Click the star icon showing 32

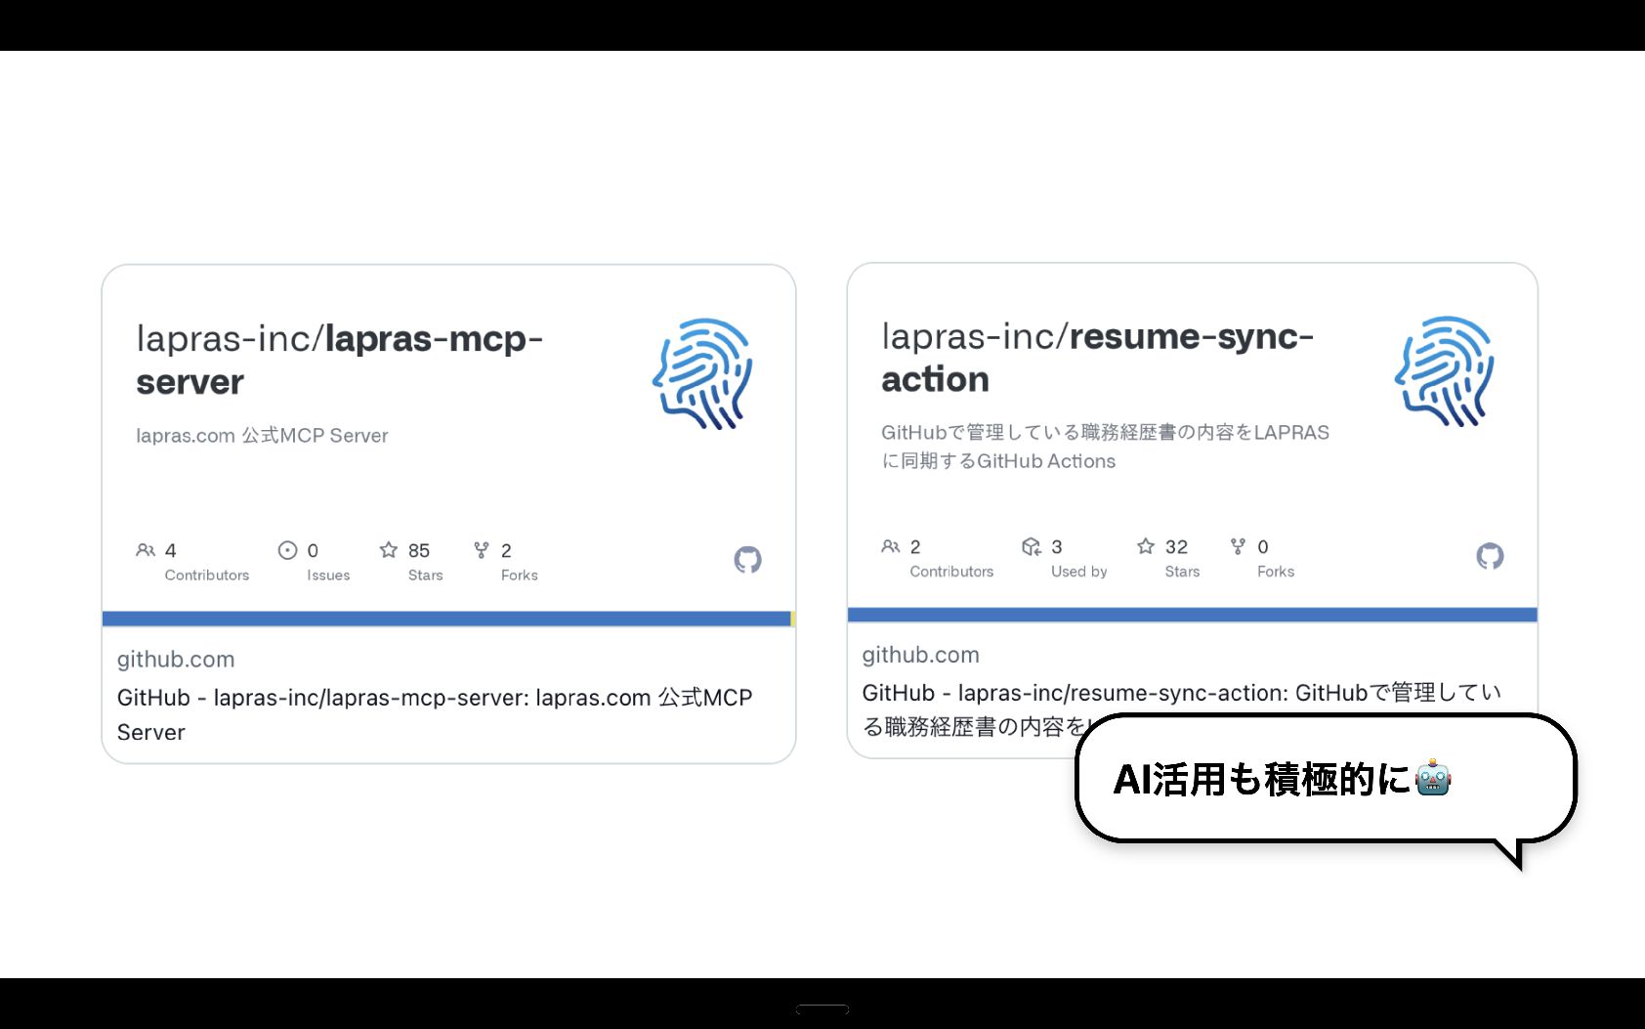(1146, 545)
